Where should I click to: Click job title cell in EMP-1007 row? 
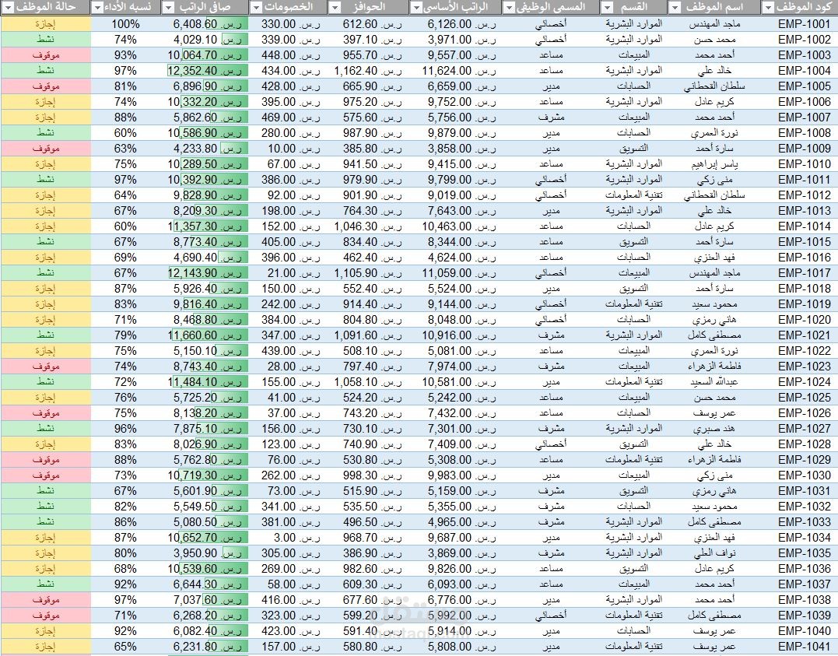[x=550, y=117]
